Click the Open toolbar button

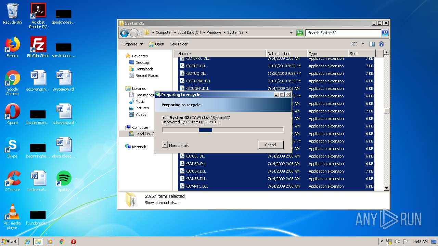[156, 44]
